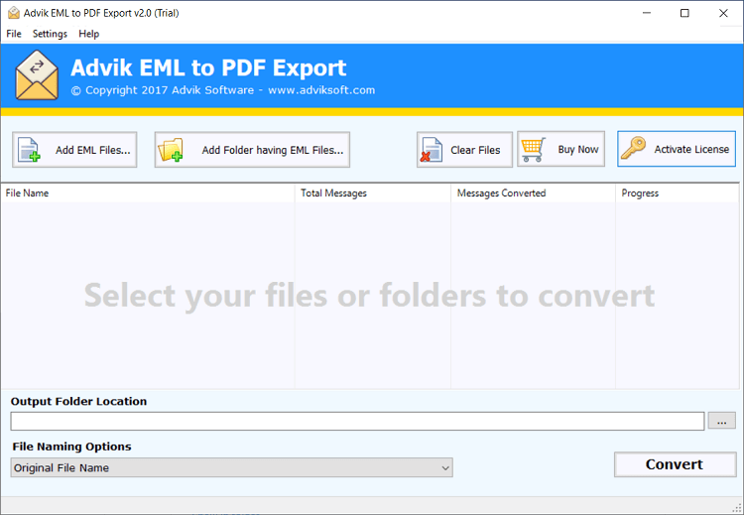Activate License with the key button
The width and height of the screenshot is (744, 515).
[677, 149]
